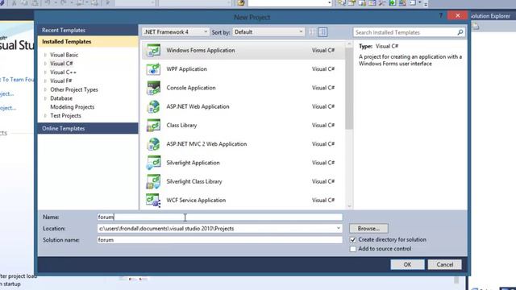Click the Console Application template name

pos(191,88)
